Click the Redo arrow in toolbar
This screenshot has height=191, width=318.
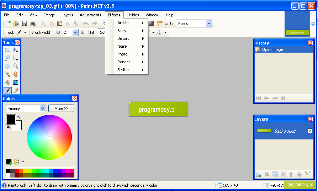point(94,23)
